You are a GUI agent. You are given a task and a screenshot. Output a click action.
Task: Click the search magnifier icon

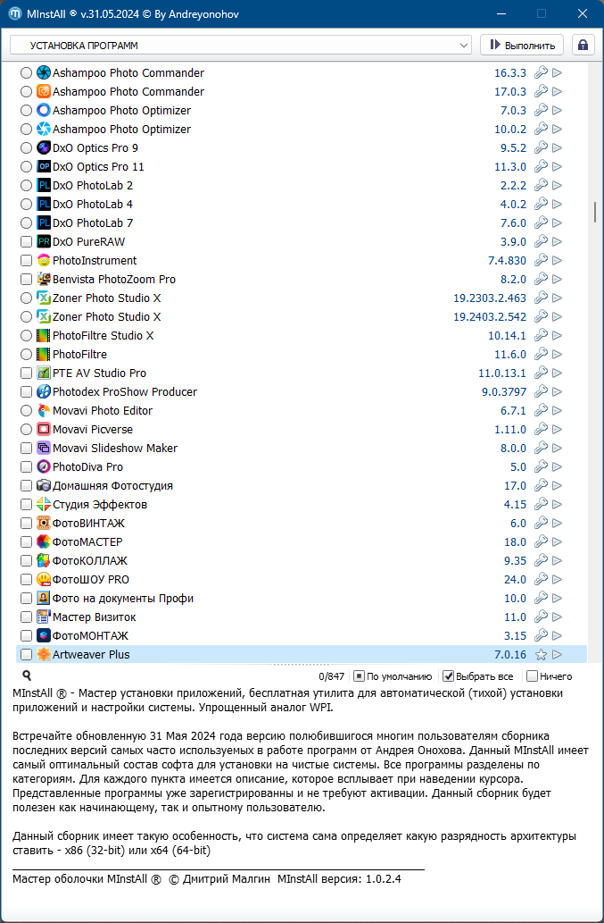pos(27,675)
